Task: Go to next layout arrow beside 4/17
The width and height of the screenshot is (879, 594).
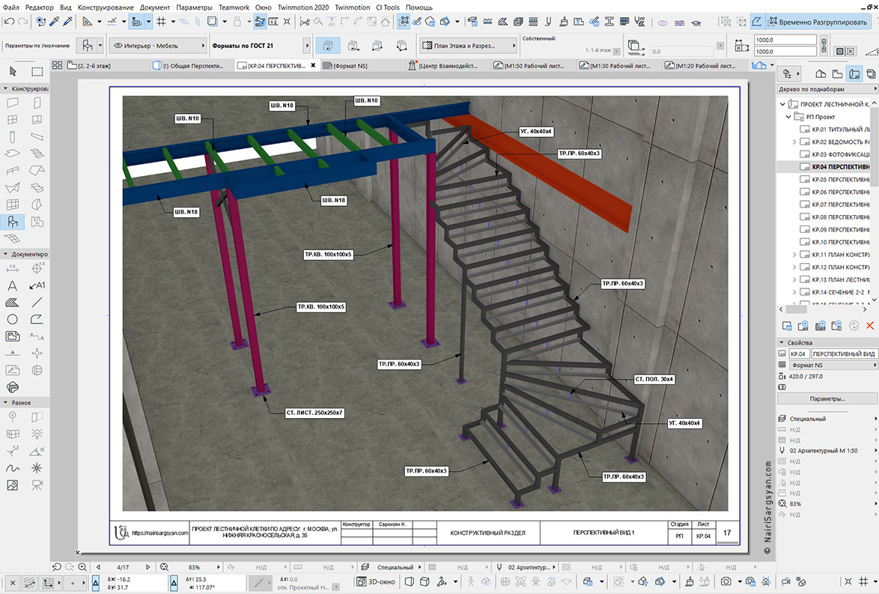Action: [148, 567]
